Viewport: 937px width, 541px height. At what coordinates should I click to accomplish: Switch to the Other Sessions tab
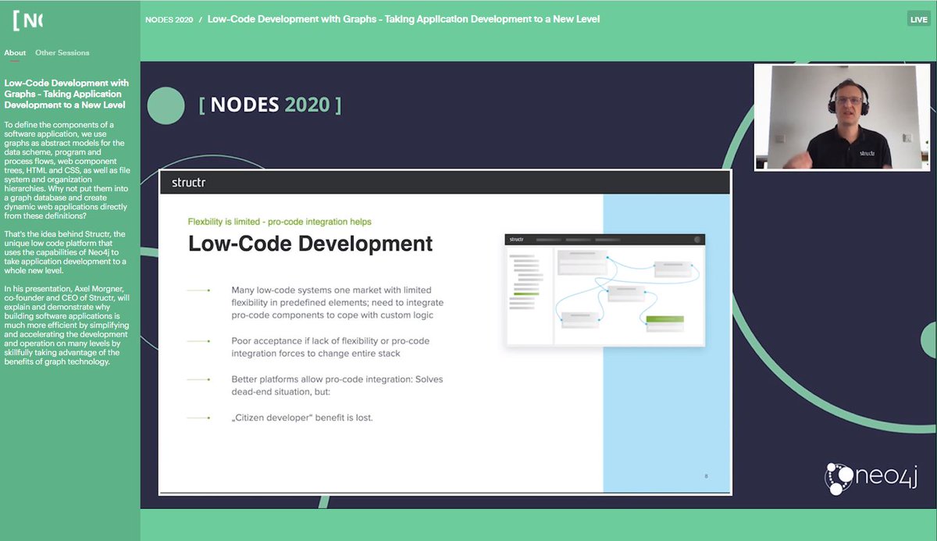pos(62,53)
